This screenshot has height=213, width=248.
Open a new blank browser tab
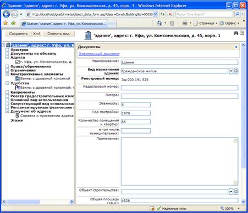pyautogui.click(x=112, y=24)
